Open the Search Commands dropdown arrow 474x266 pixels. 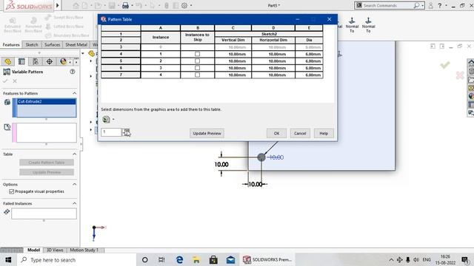422,5
